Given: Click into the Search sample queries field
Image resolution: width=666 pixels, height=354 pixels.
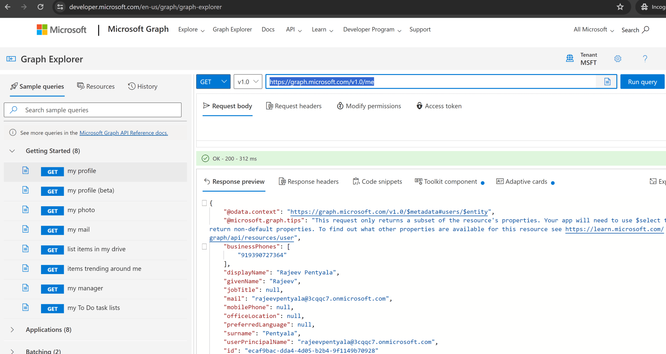Looking at the screenshot, I should pyautogui.click(x=98, y=110).
